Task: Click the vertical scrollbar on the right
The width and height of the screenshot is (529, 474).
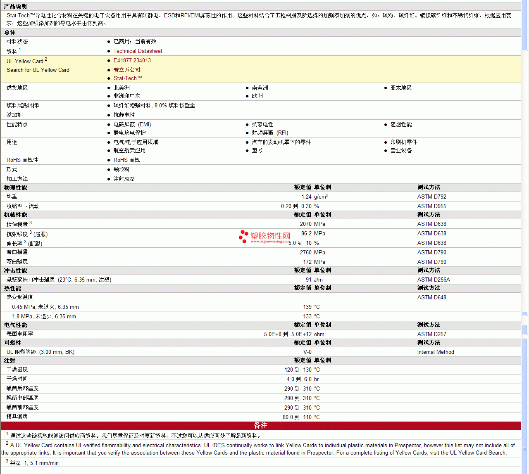Action: [x=525, y=237]
